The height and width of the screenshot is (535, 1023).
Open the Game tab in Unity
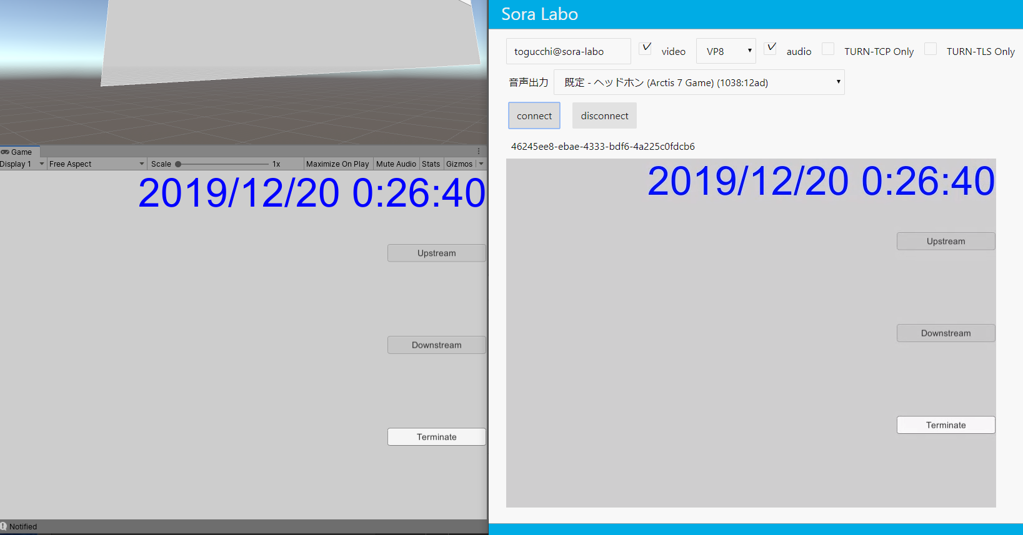tap(19, 152)
